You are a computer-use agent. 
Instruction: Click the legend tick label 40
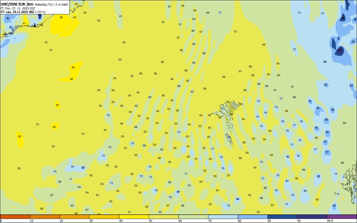pos(121,221)
